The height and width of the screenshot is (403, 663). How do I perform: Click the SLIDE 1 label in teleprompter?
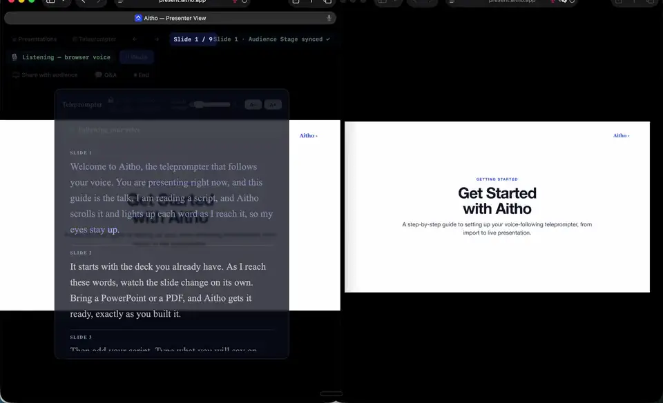[x=81, y=153]
